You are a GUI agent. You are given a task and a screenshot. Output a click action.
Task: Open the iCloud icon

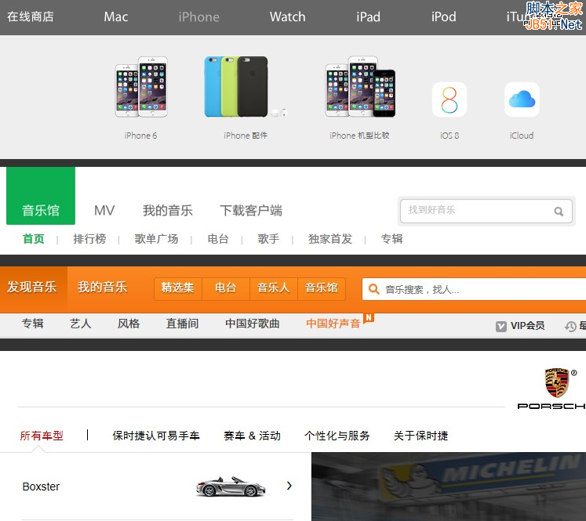coord(522,99)
